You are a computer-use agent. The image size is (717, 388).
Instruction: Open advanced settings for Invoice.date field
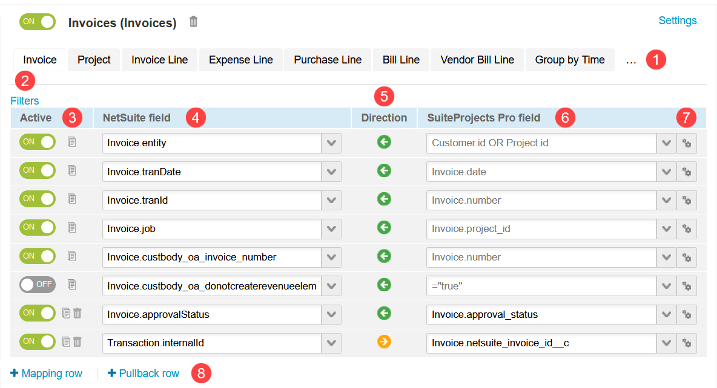(687, 172)
